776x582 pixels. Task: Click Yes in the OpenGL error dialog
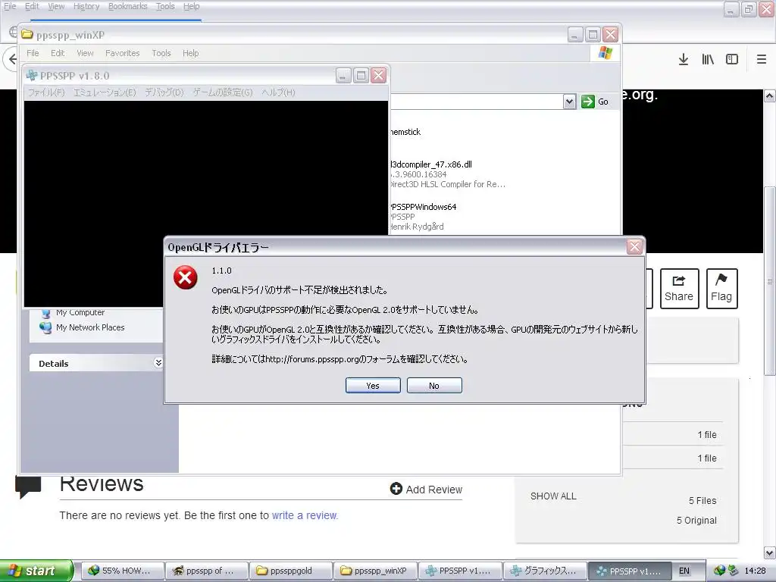[x=373, y=386]
